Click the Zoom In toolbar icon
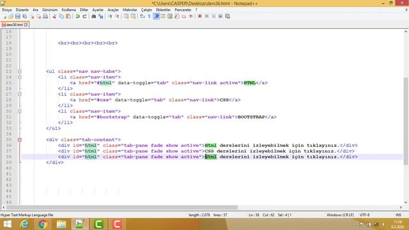The image size is (409, 230). pos(110,16)
